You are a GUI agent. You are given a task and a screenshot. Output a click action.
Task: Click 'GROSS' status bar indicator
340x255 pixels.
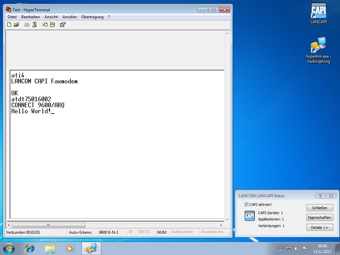[x=144, y=232]
